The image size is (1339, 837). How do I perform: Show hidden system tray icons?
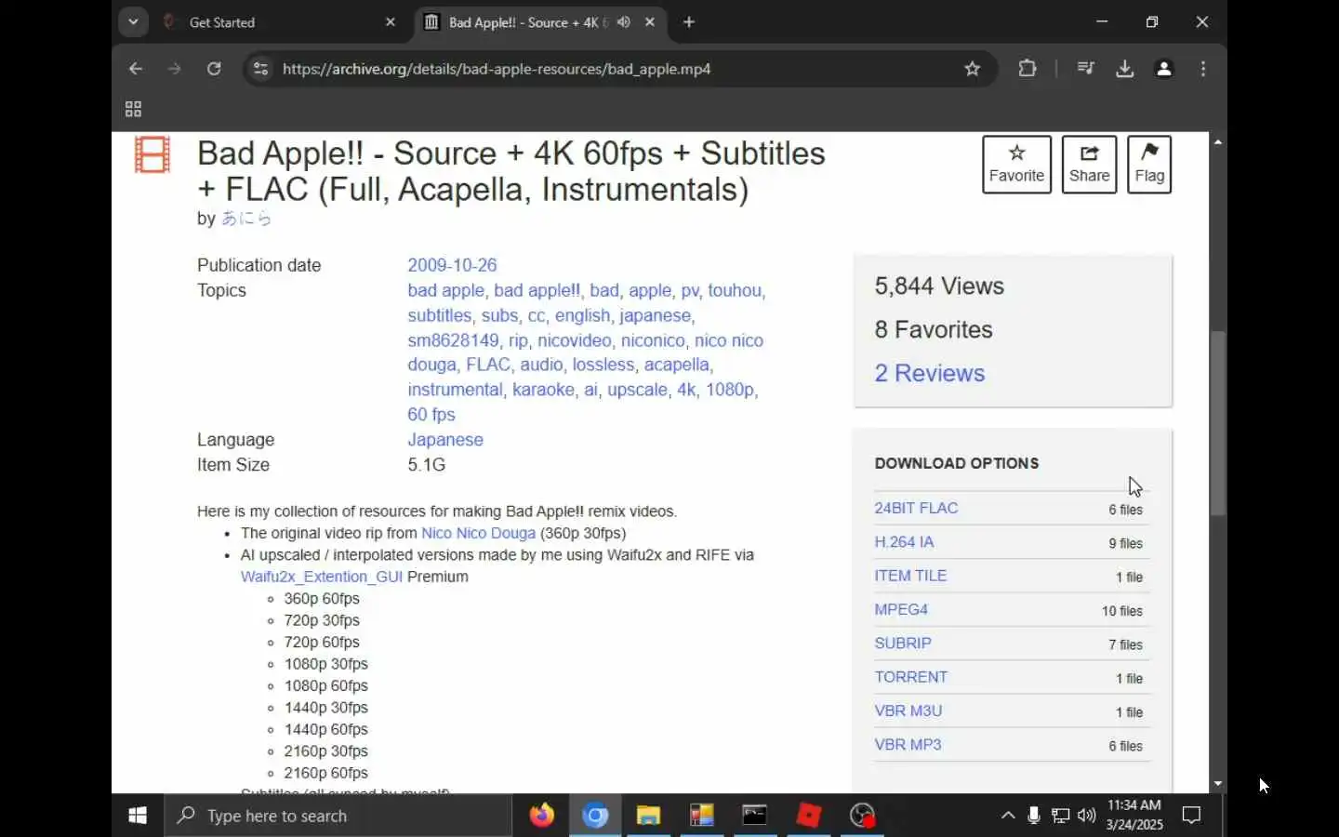click(1008, 816)
